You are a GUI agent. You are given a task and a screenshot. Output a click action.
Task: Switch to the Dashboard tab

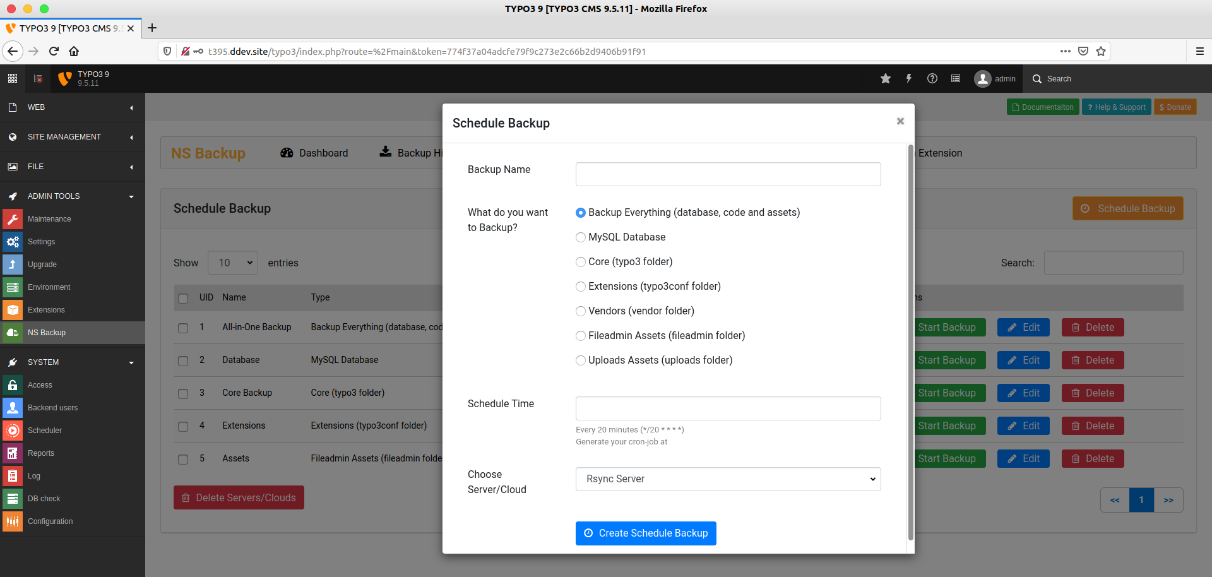314,153
